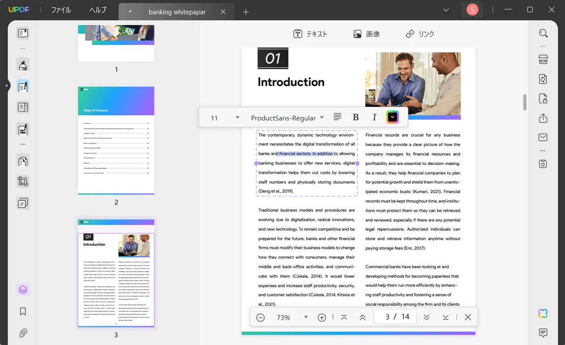Screen dimensions: 565x345
Task: Open the Attachments paperclip panel
Action: pos(23,333)
